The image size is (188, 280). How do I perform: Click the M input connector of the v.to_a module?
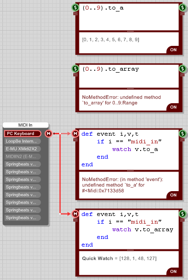click(x=75, y=133)
